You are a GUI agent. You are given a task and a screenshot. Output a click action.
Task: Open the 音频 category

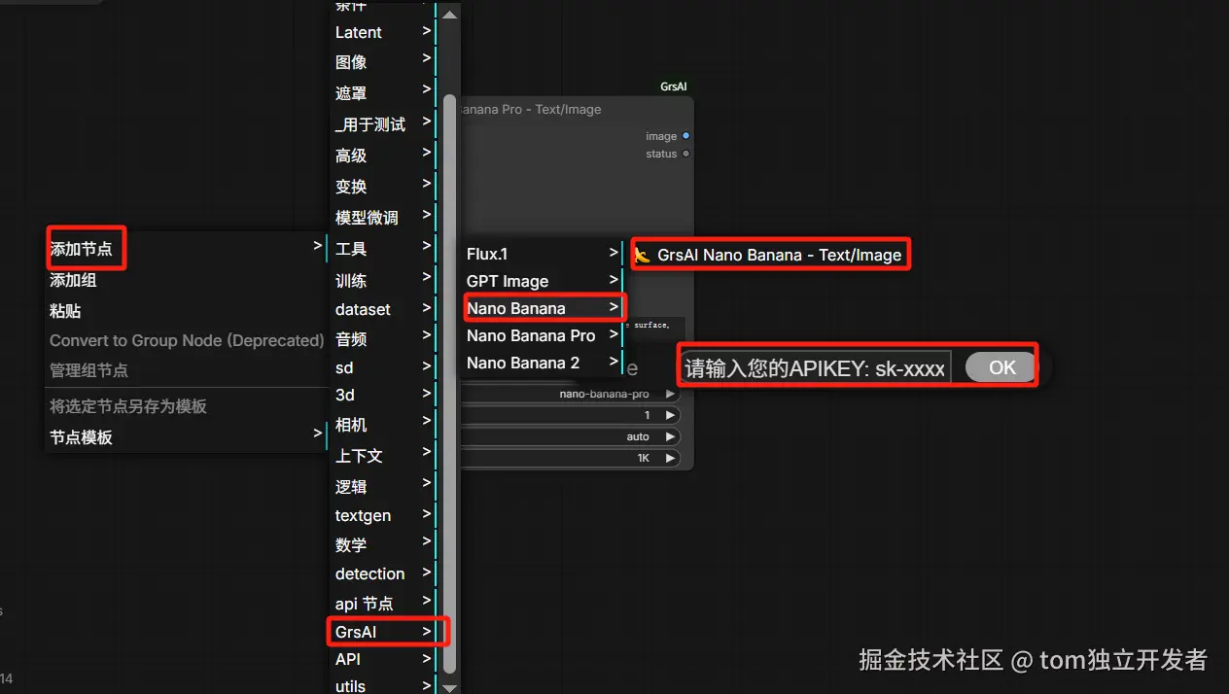click(383, 339)
